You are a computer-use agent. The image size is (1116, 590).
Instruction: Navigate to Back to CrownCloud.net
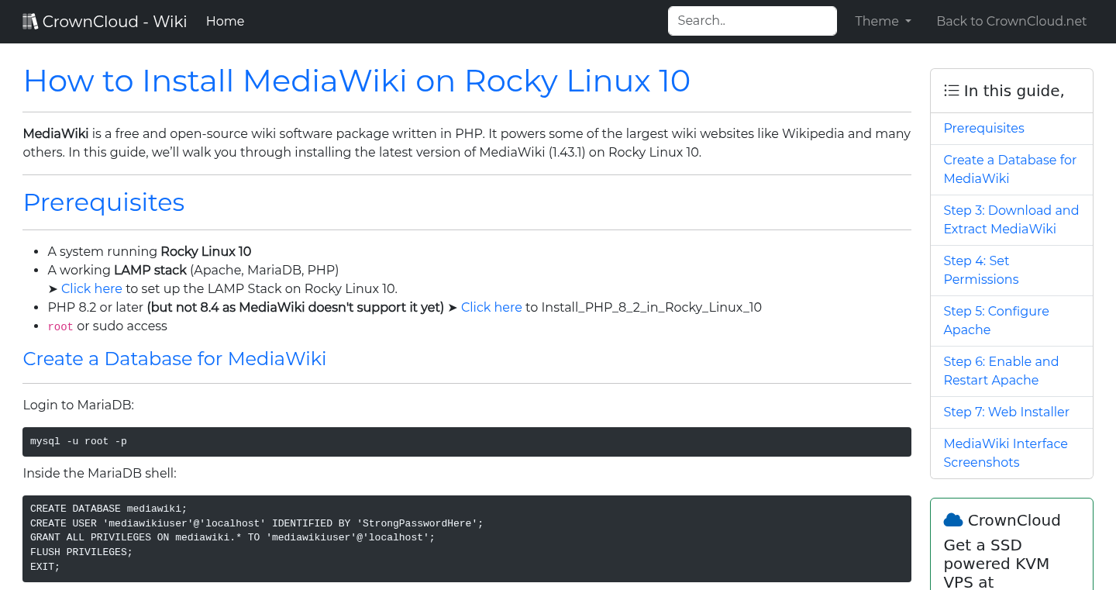(x=1011, y=21)
